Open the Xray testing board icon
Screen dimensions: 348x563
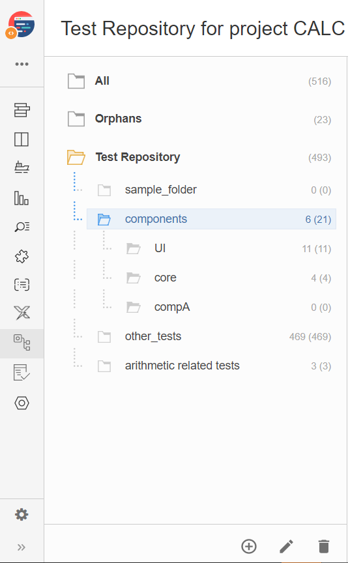coord(22,313)
